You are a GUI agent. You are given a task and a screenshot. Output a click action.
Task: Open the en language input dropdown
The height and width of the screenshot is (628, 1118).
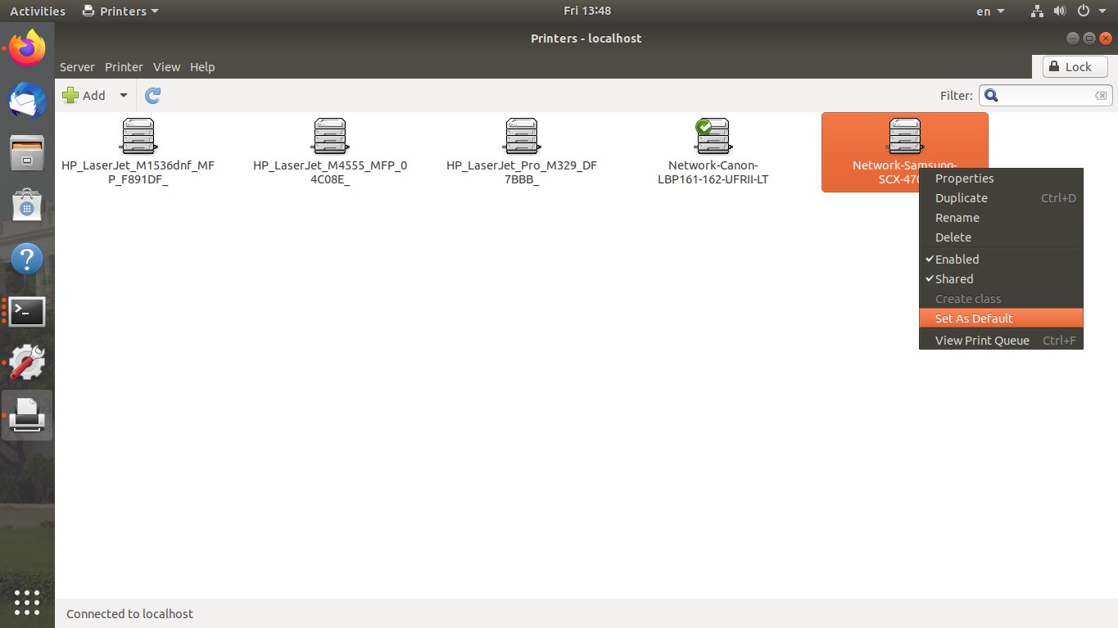(x=990, y=11)
